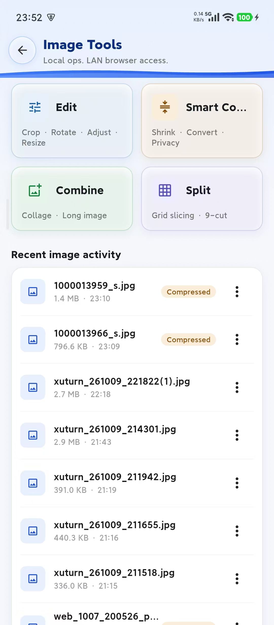The width and height of the screenshot is (274, 625).
Task: Tap image icon for 1000013959_s.jpg
Action: 33,292
